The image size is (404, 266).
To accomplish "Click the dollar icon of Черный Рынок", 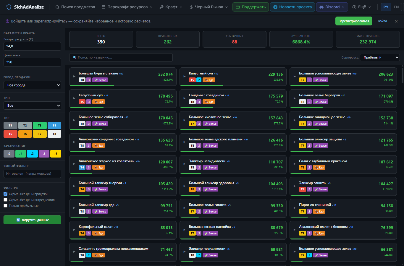I will (x=191, y=7).
